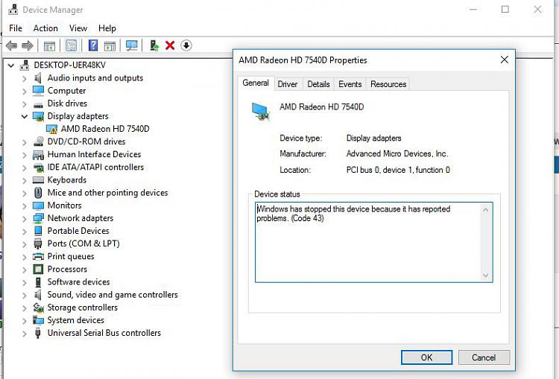Select the Print queues tree label
This screenshot has height=379, width=559.
click(71, 256)
